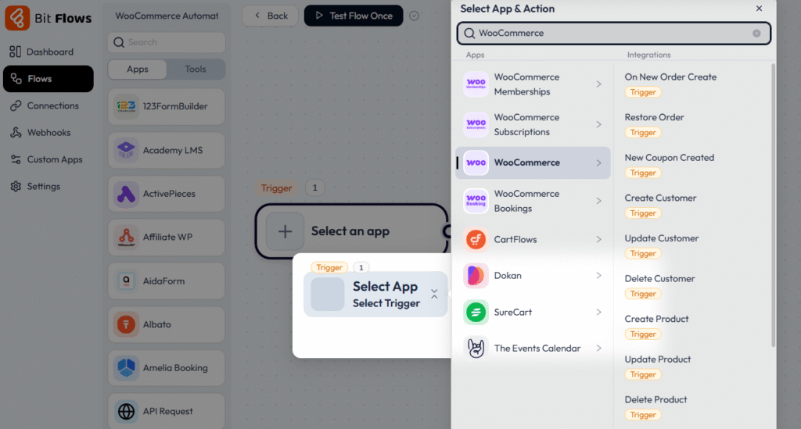Viewport: 801px width, 429px height.
Task: Click the AidaForm icon
Action: point(126,281)
